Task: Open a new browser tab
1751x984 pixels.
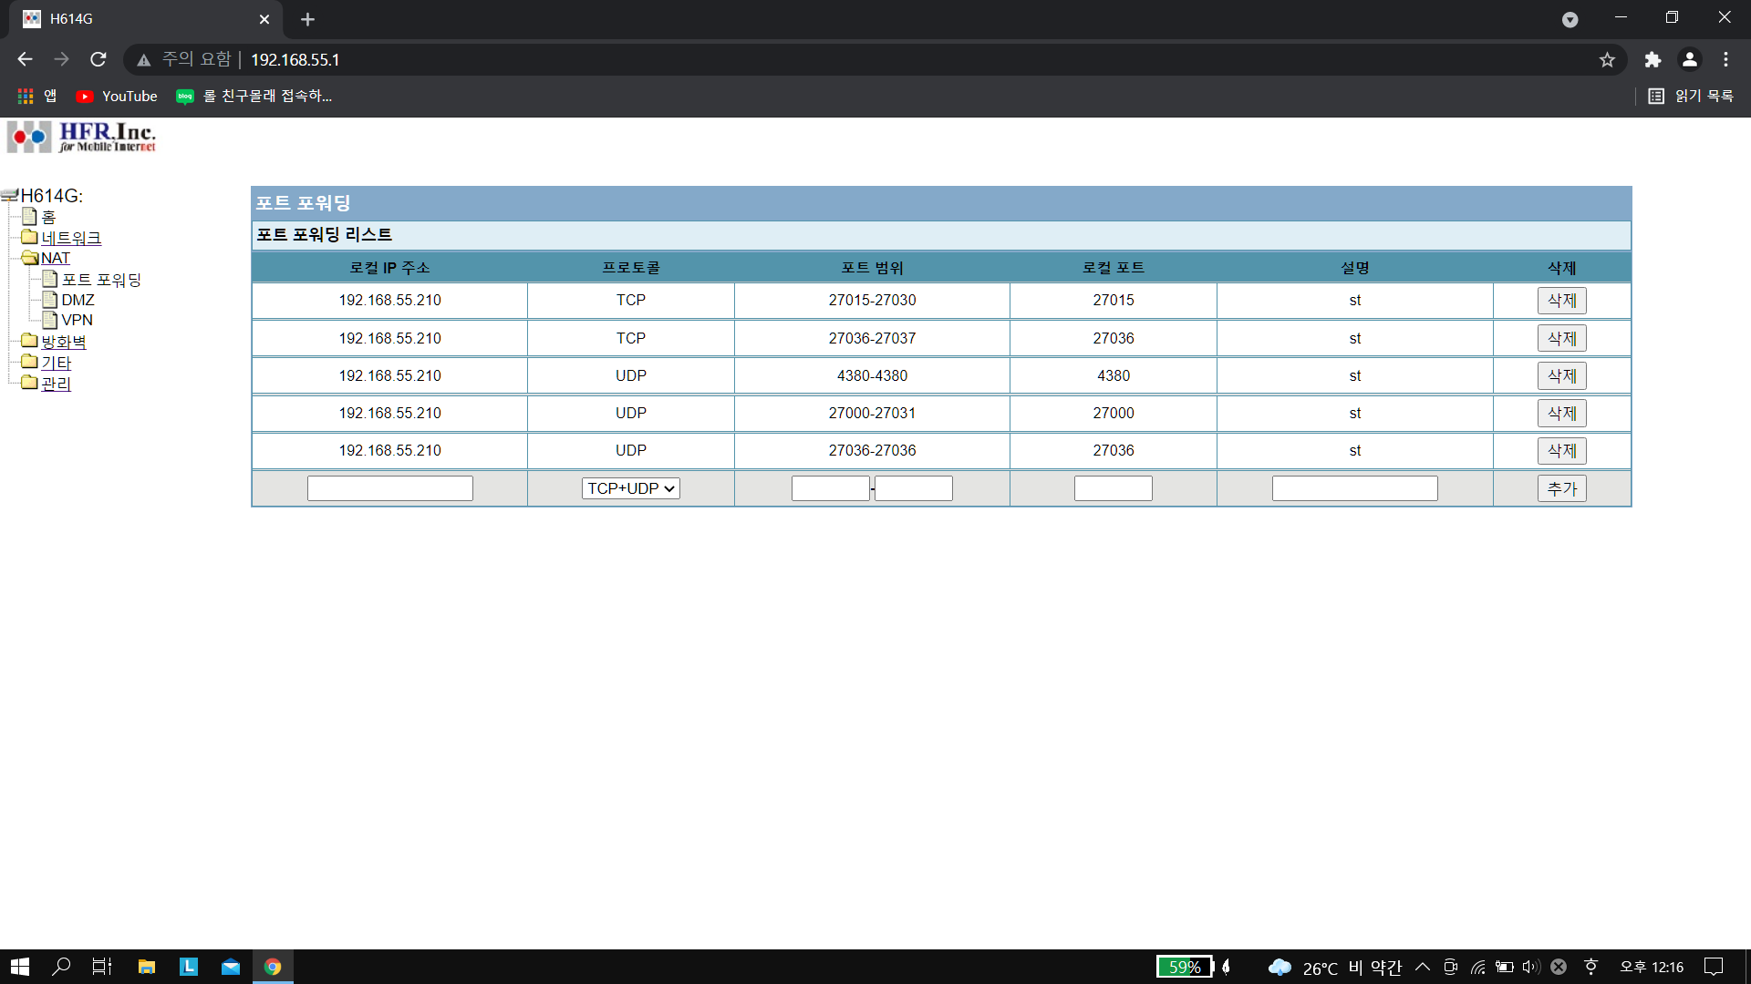Action: point(307,19)
